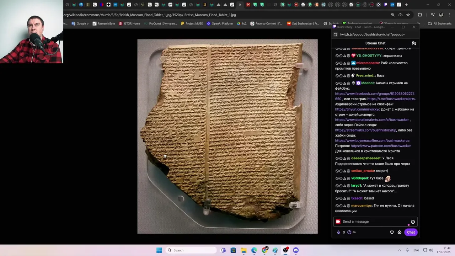Open the Bits icon below the message box
The image size is (455, 256).
338,233
